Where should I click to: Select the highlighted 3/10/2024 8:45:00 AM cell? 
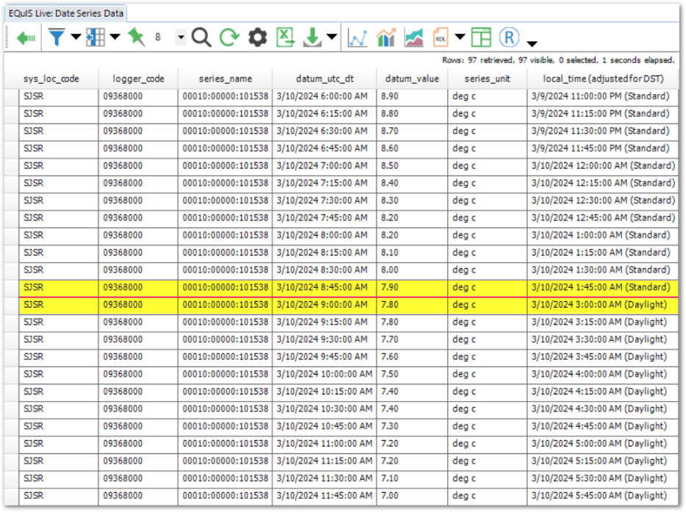pyautogui.click(x=324, y=287)
